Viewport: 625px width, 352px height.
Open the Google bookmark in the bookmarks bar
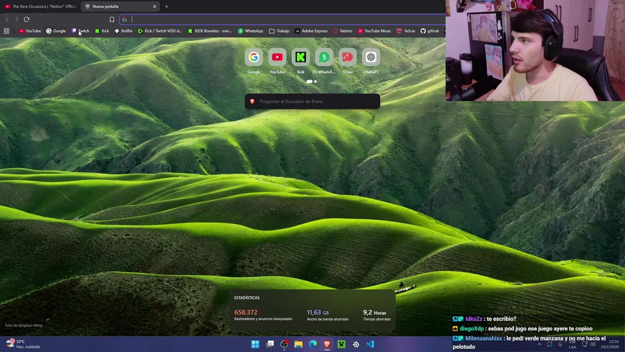[x=56, y=31]
